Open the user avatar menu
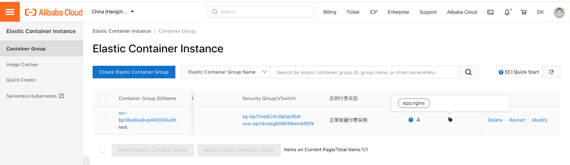570x165 pixels. [559, 12]
